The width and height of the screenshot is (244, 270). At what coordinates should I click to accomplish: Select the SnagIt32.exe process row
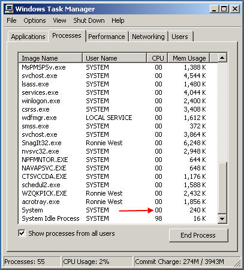tap(118, 143)
